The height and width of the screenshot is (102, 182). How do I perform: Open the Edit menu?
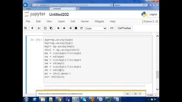38,22
